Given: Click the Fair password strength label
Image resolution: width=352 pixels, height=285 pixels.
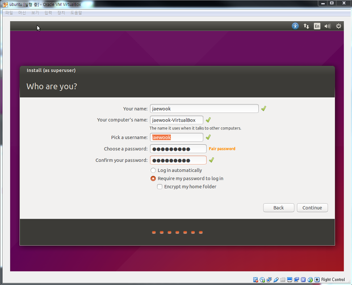Looking at the screenshot, I should pyautogui.click(x=222, y=149).
